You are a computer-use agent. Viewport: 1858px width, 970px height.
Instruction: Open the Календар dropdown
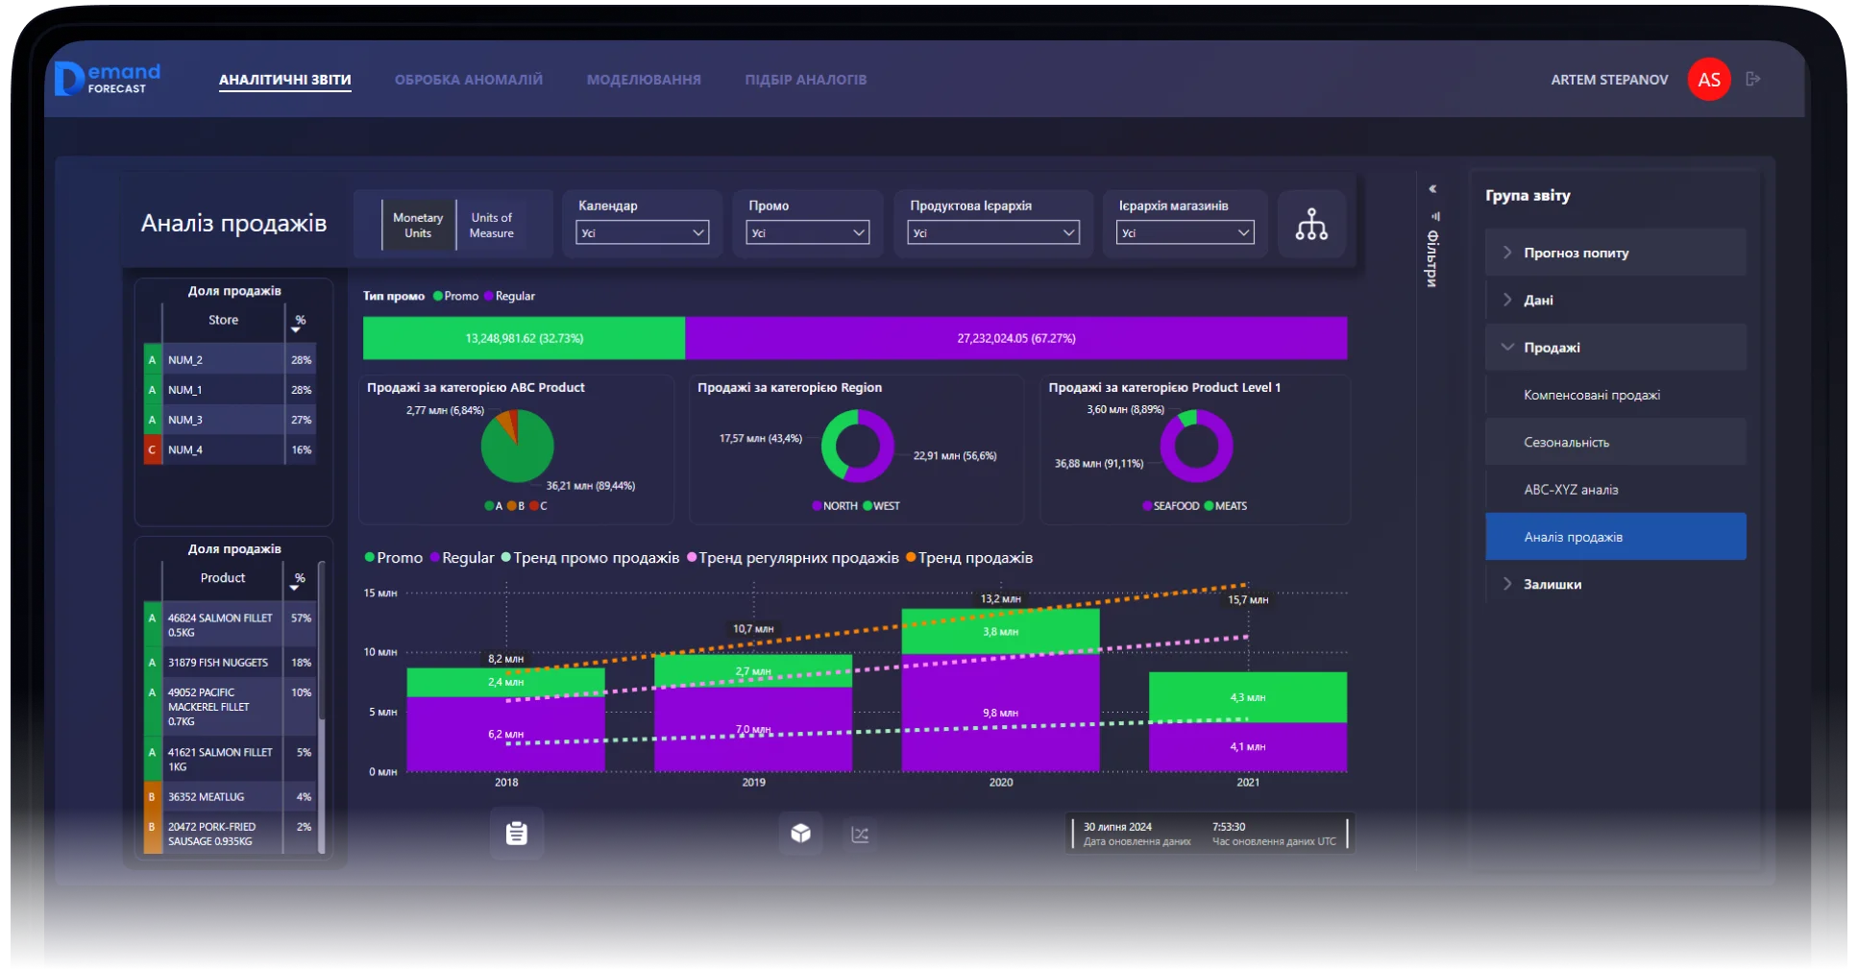click(x=642, y=232)
